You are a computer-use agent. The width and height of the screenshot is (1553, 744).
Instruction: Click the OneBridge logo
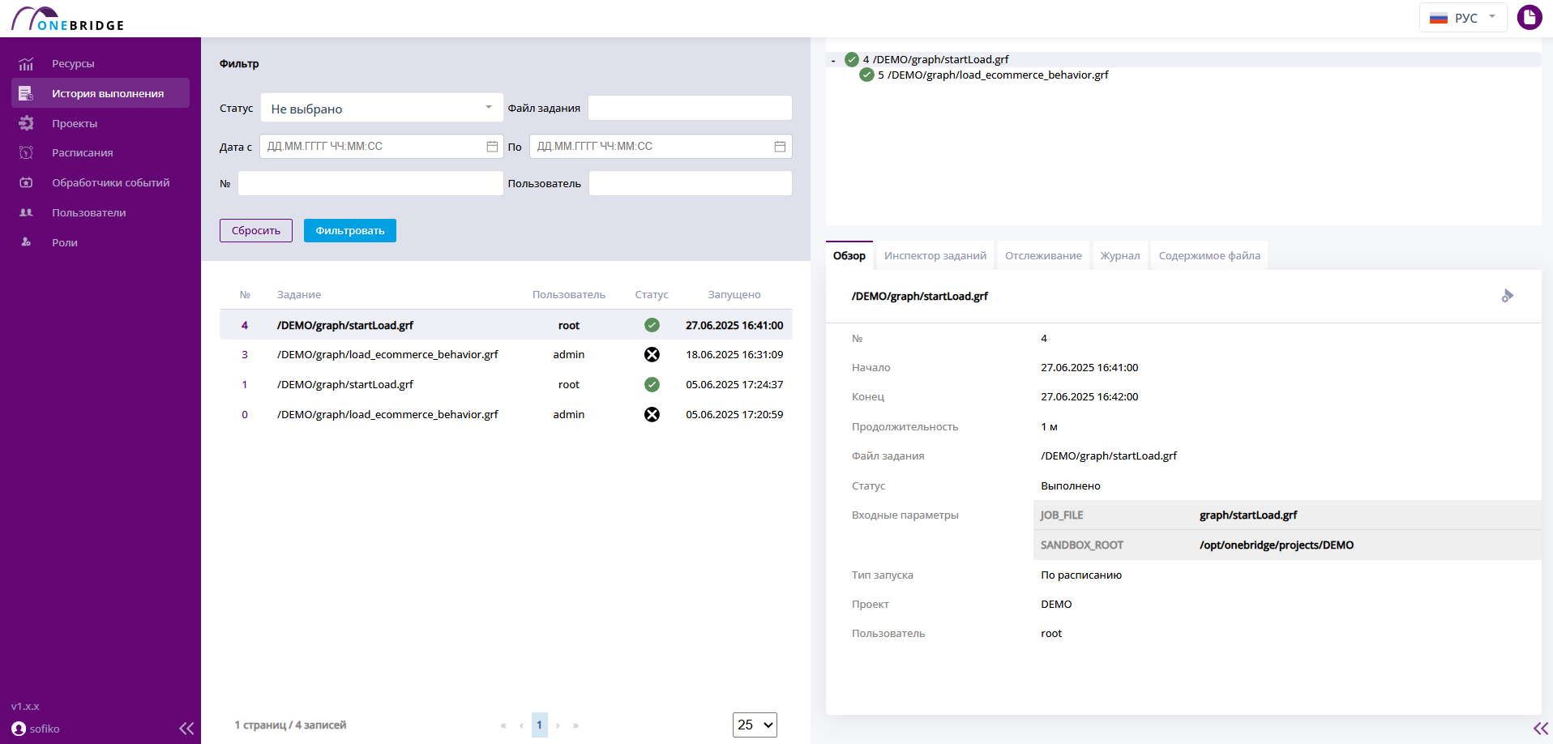[68, 19]
